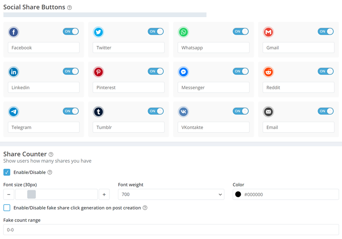Click the Telegram paper plane icon
Viewport: 342px width, 239px height.
[14, 112]
